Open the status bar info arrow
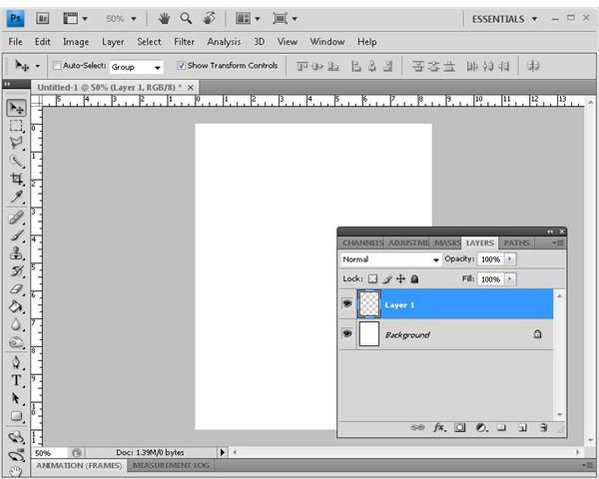599x479 pixels. [x=223, y=452]
